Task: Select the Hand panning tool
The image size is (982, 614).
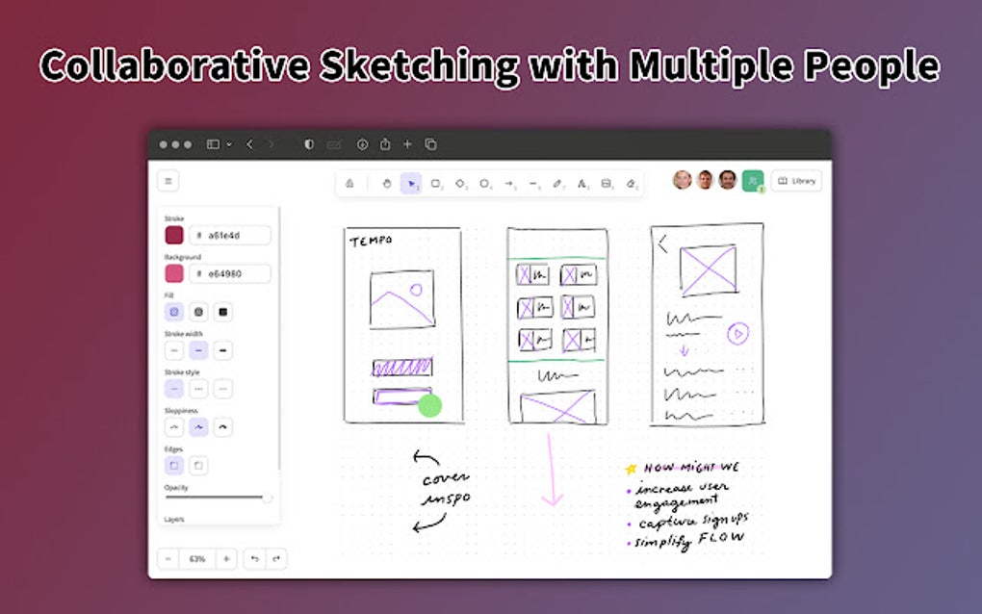Action: (387, 183)
